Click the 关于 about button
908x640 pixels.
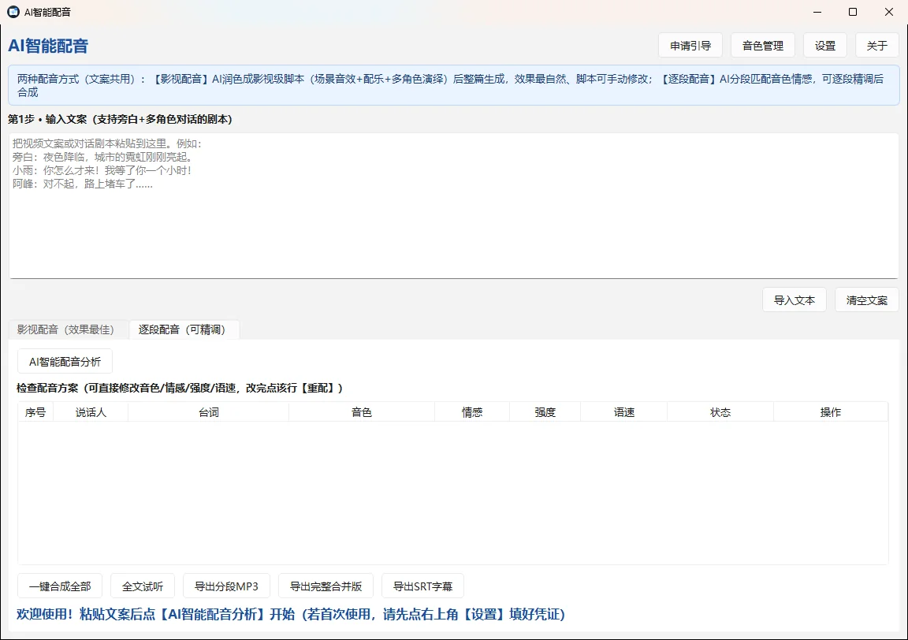coord(876,46)
